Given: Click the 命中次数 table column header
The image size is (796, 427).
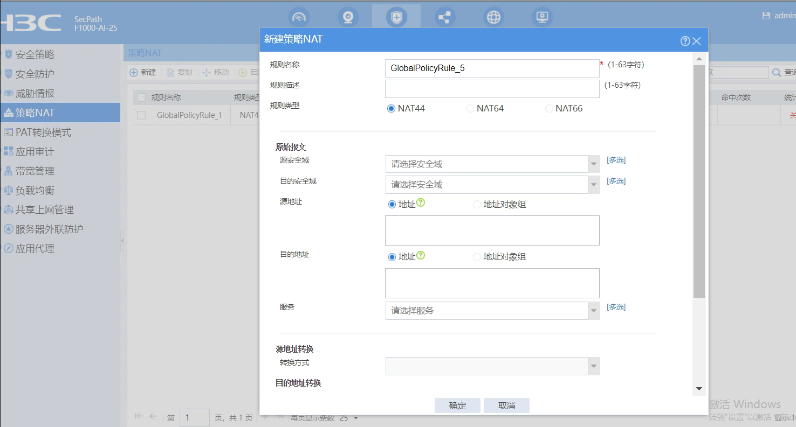Looking at the screenshot, I should [736, 97].
